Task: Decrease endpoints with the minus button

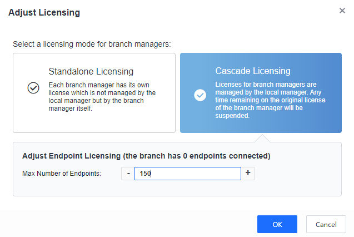Action: (x=128, y=174)
